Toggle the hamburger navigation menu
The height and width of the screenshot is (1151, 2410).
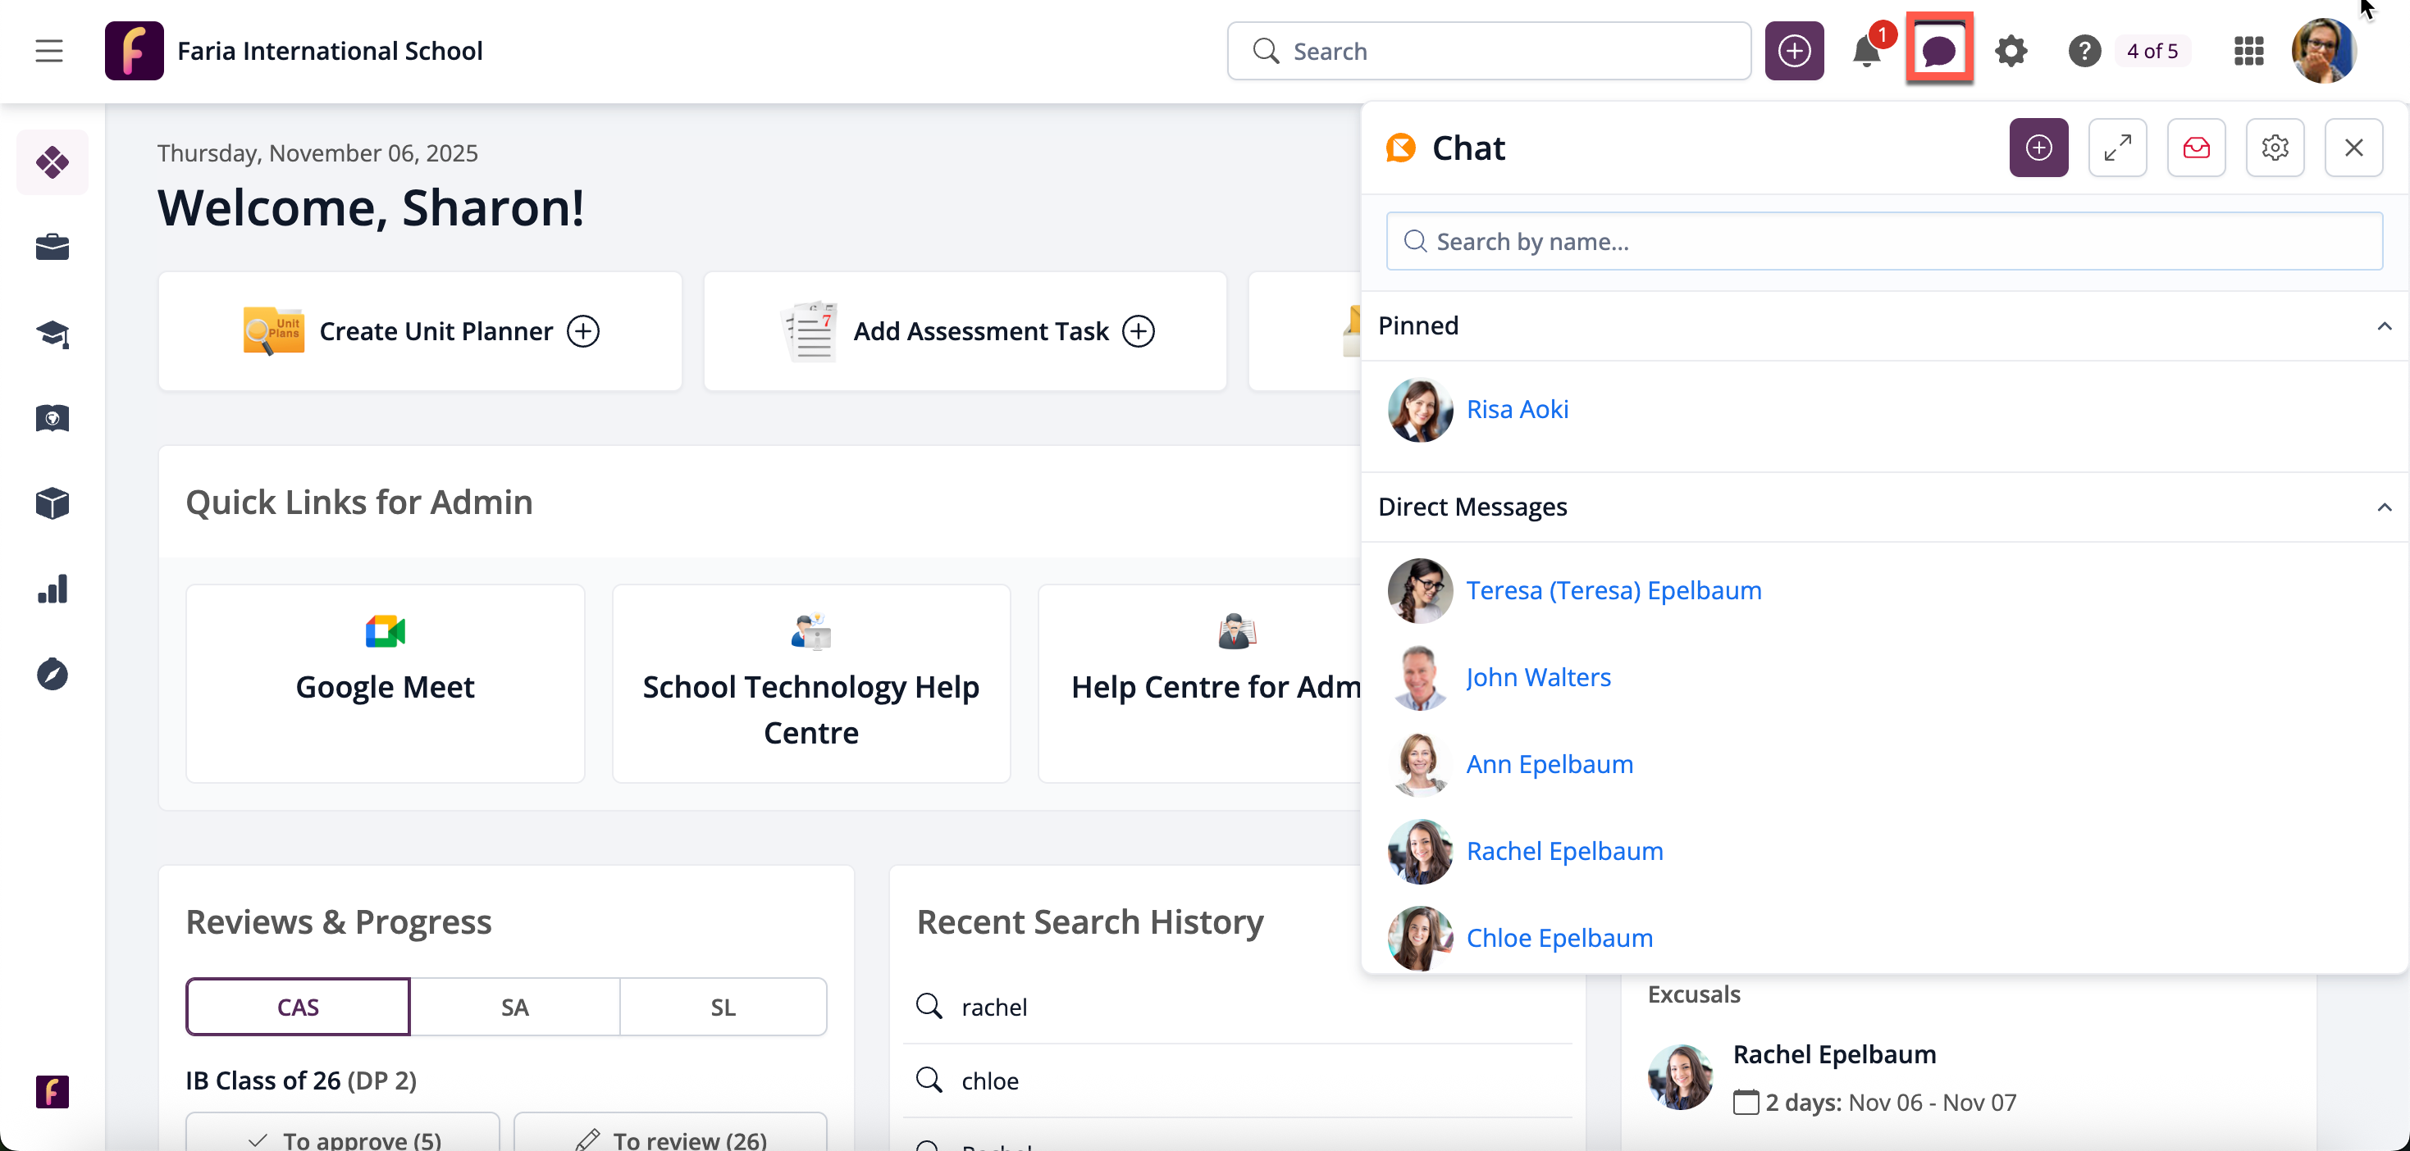coord(49,52)
